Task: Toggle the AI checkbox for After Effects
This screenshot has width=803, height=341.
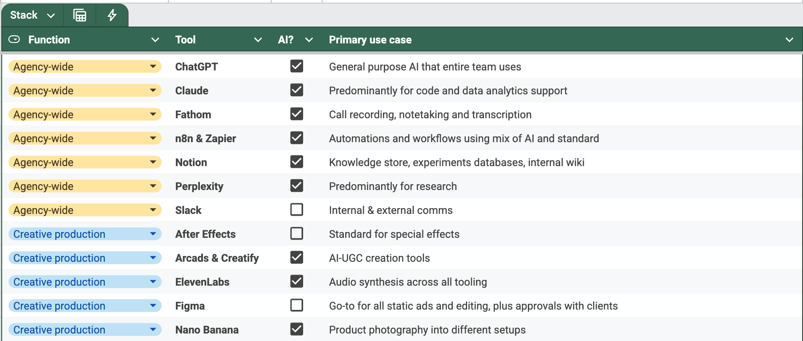Action: tap(297, 233)
